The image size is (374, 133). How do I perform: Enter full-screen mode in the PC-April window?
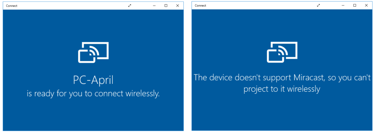(x=130, y=5)
